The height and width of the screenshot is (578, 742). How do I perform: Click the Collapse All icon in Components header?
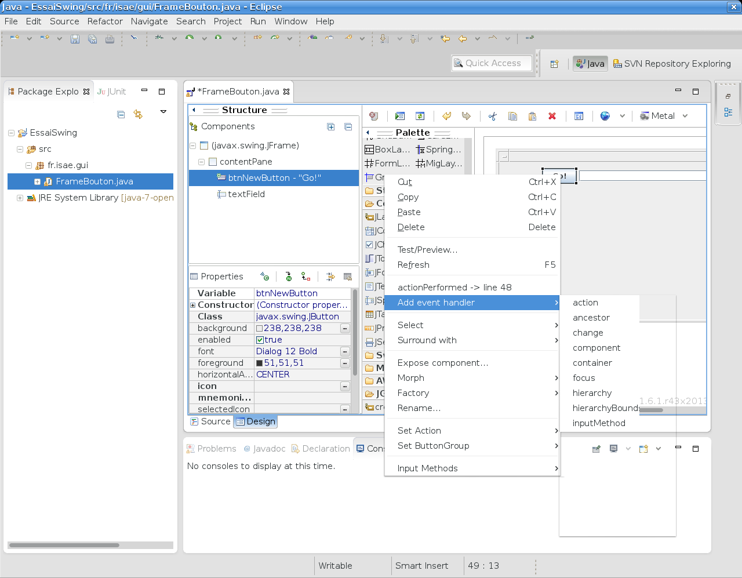pos(348,127)
